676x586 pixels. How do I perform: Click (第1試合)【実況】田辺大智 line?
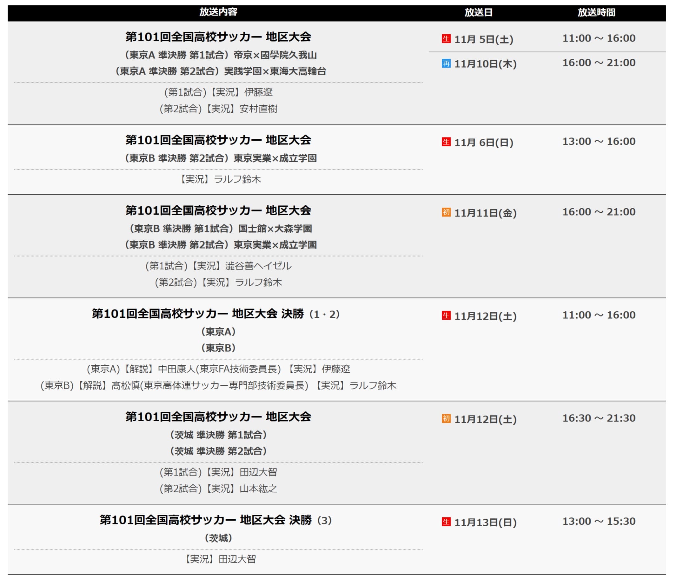click(x=218, y=473)
